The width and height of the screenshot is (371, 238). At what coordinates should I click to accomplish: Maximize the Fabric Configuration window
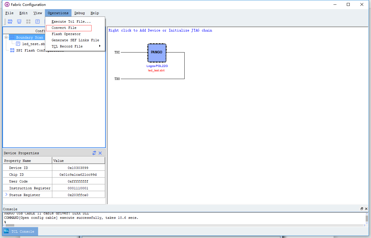point(348,4)
